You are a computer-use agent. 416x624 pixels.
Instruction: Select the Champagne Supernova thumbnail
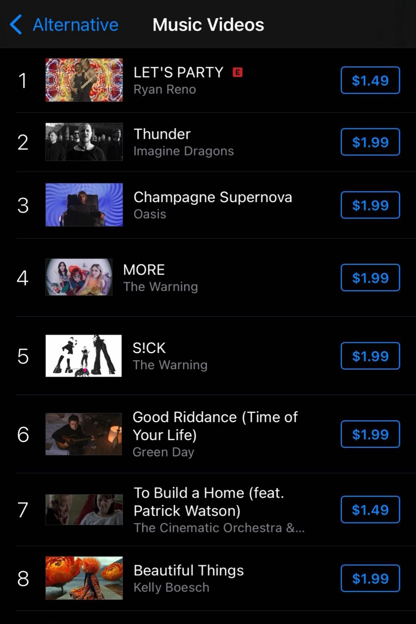(84, 205)
